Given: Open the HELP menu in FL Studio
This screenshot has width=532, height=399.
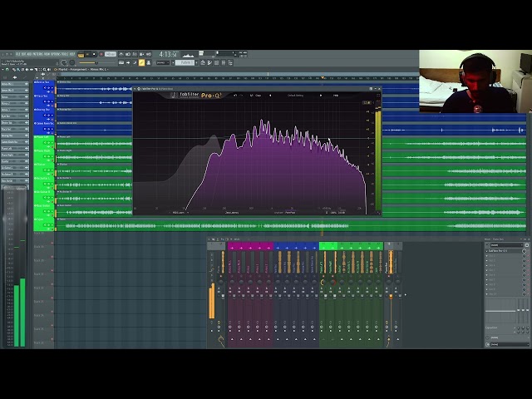Looking at the screenshot, I should point(72,54).
